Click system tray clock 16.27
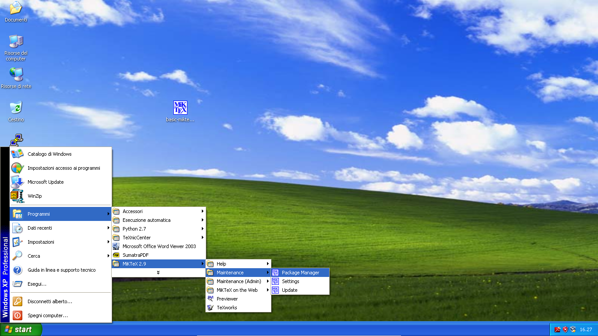This screenshot has width=598, height=336. 586,329
